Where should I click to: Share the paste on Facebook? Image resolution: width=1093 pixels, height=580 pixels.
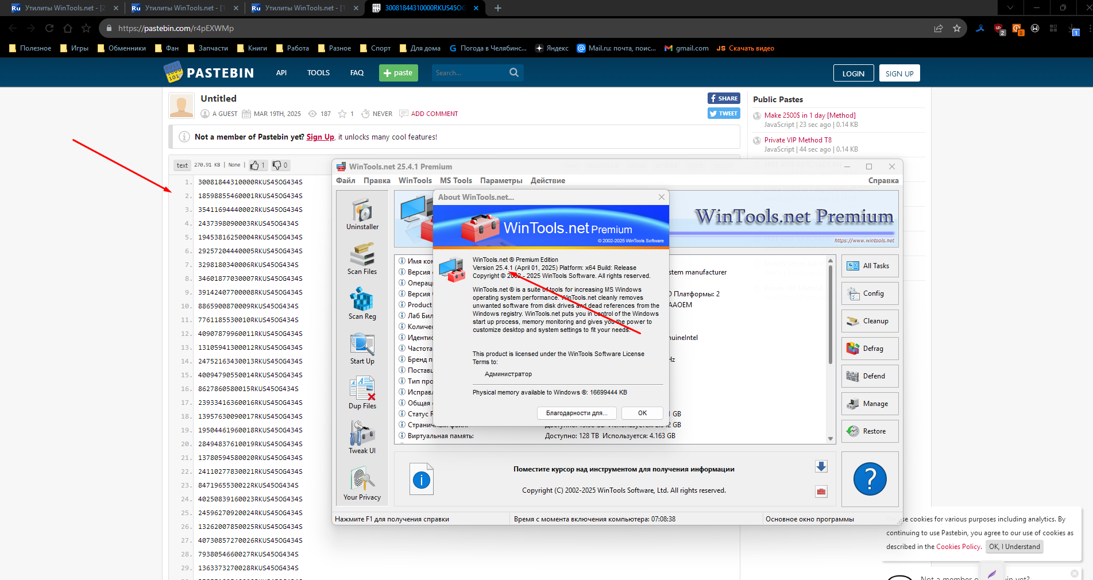click(x=724, y=98)
